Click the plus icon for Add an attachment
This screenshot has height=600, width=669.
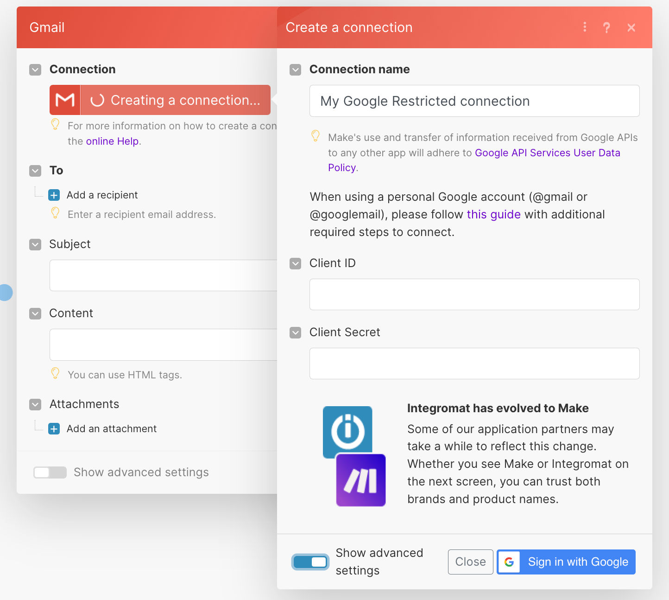(54, 428)
